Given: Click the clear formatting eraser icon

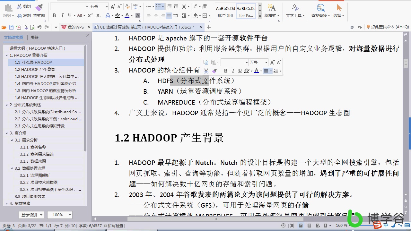Looking at the screenshot, I should 127,6.
